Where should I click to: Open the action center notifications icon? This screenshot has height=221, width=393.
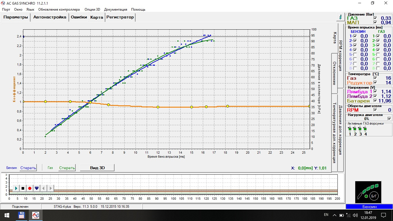384,215
